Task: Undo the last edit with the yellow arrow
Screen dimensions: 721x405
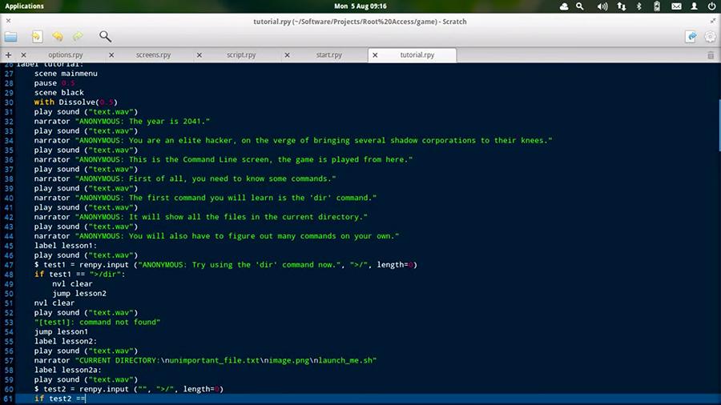Action: [58, 36]
